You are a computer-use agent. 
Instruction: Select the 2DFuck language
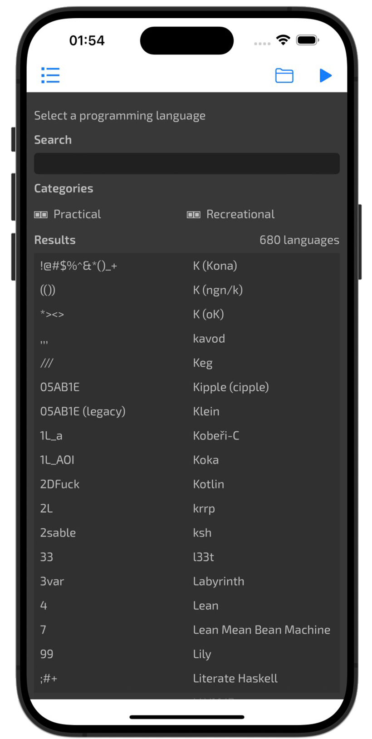coord(60,484)
